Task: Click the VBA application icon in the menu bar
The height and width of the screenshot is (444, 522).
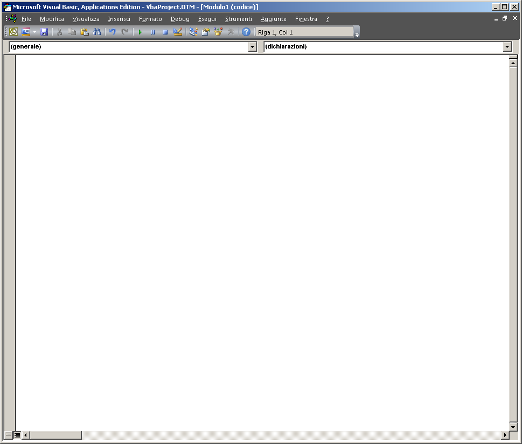Action: coord(12,19)
